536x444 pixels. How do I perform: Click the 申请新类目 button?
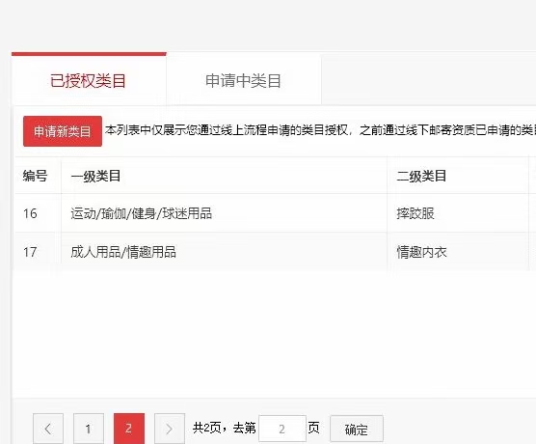[x=63, y=131]
